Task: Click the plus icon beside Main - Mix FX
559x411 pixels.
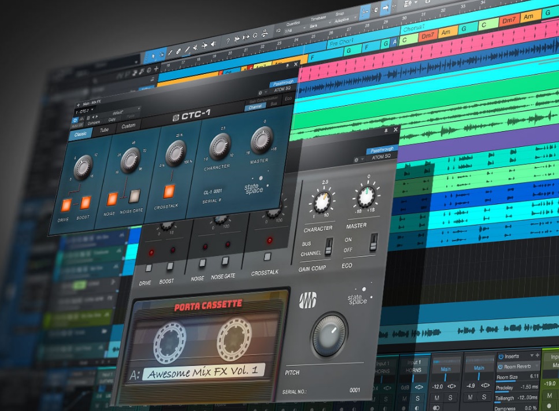Action: coord(78,105)
